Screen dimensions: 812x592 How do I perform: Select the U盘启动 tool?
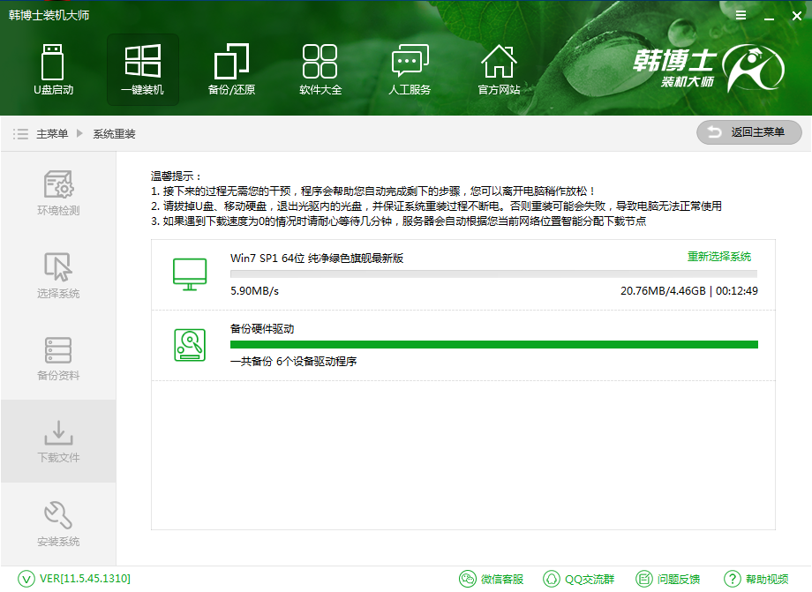[x=53, y=70]
